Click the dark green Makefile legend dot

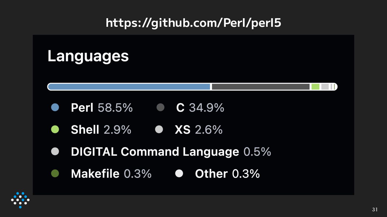(55, 174)
